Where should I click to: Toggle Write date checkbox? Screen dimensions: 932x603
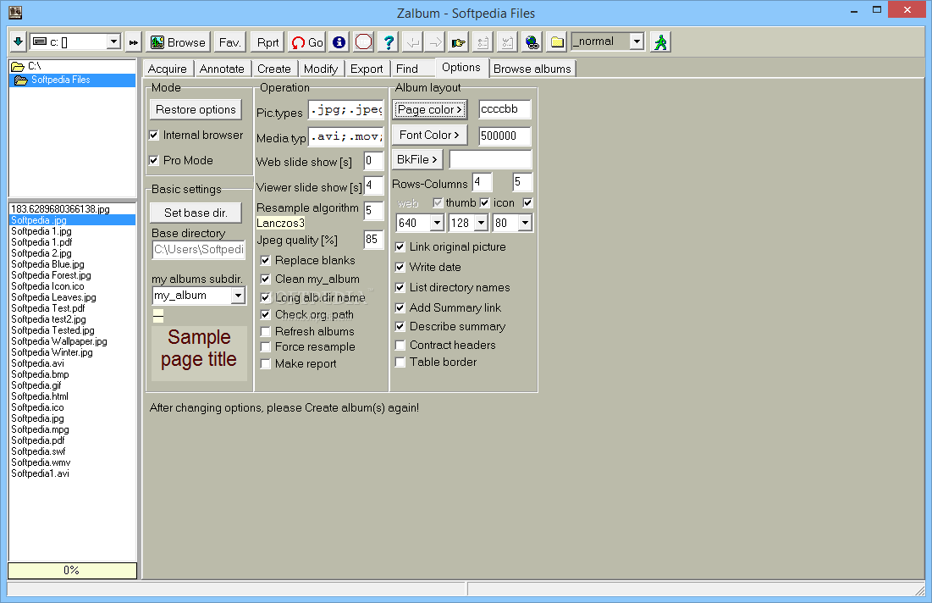point(400,267)
